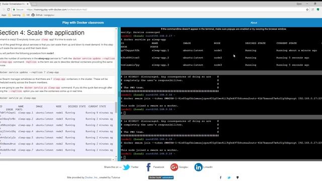
Task: Click the sleep-app.3 row in node1 terminal
Action: click(x=215, y=65)
